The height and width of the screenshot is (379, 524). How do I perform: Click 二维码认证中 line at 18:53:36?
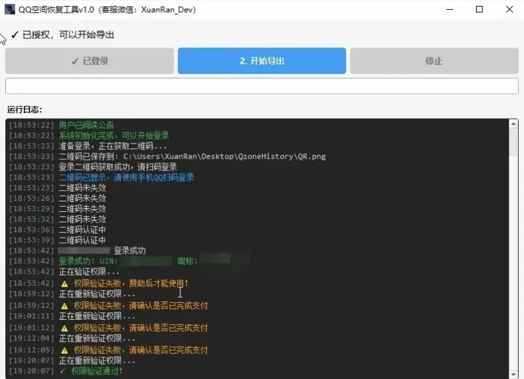pyautogui.click(x=82, y=230)
